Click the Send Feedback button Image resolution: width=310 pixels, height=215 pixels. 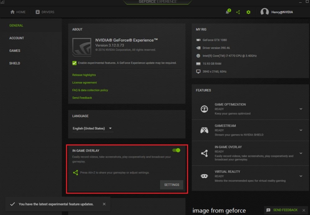(285, 210)
